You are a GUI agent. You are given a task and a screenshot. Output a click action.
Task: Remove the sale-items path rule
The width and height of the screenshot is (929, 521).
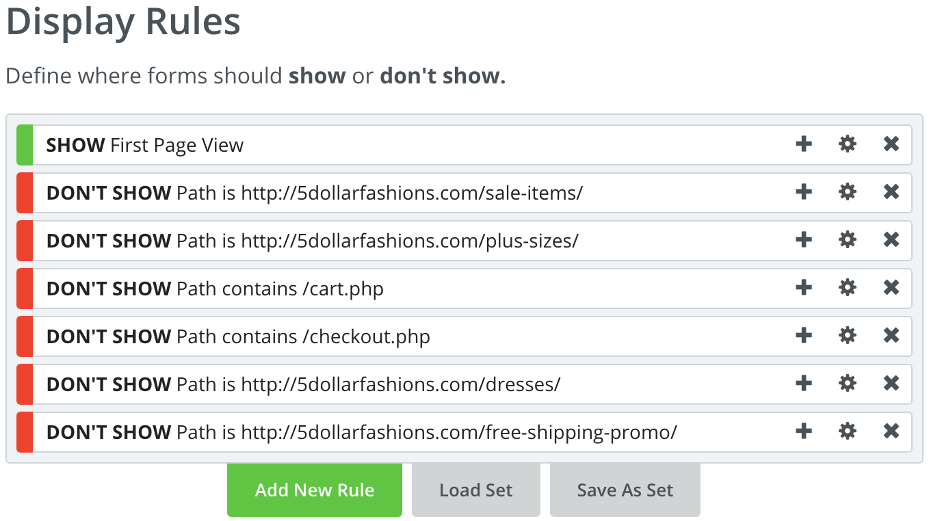pyautogui.click(x=891, y=192)
